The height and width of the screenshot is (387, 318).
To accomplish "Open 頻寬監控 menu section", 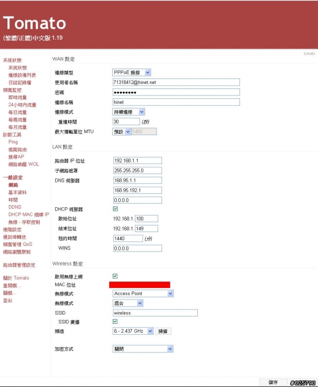I will [x=12, y=90].
